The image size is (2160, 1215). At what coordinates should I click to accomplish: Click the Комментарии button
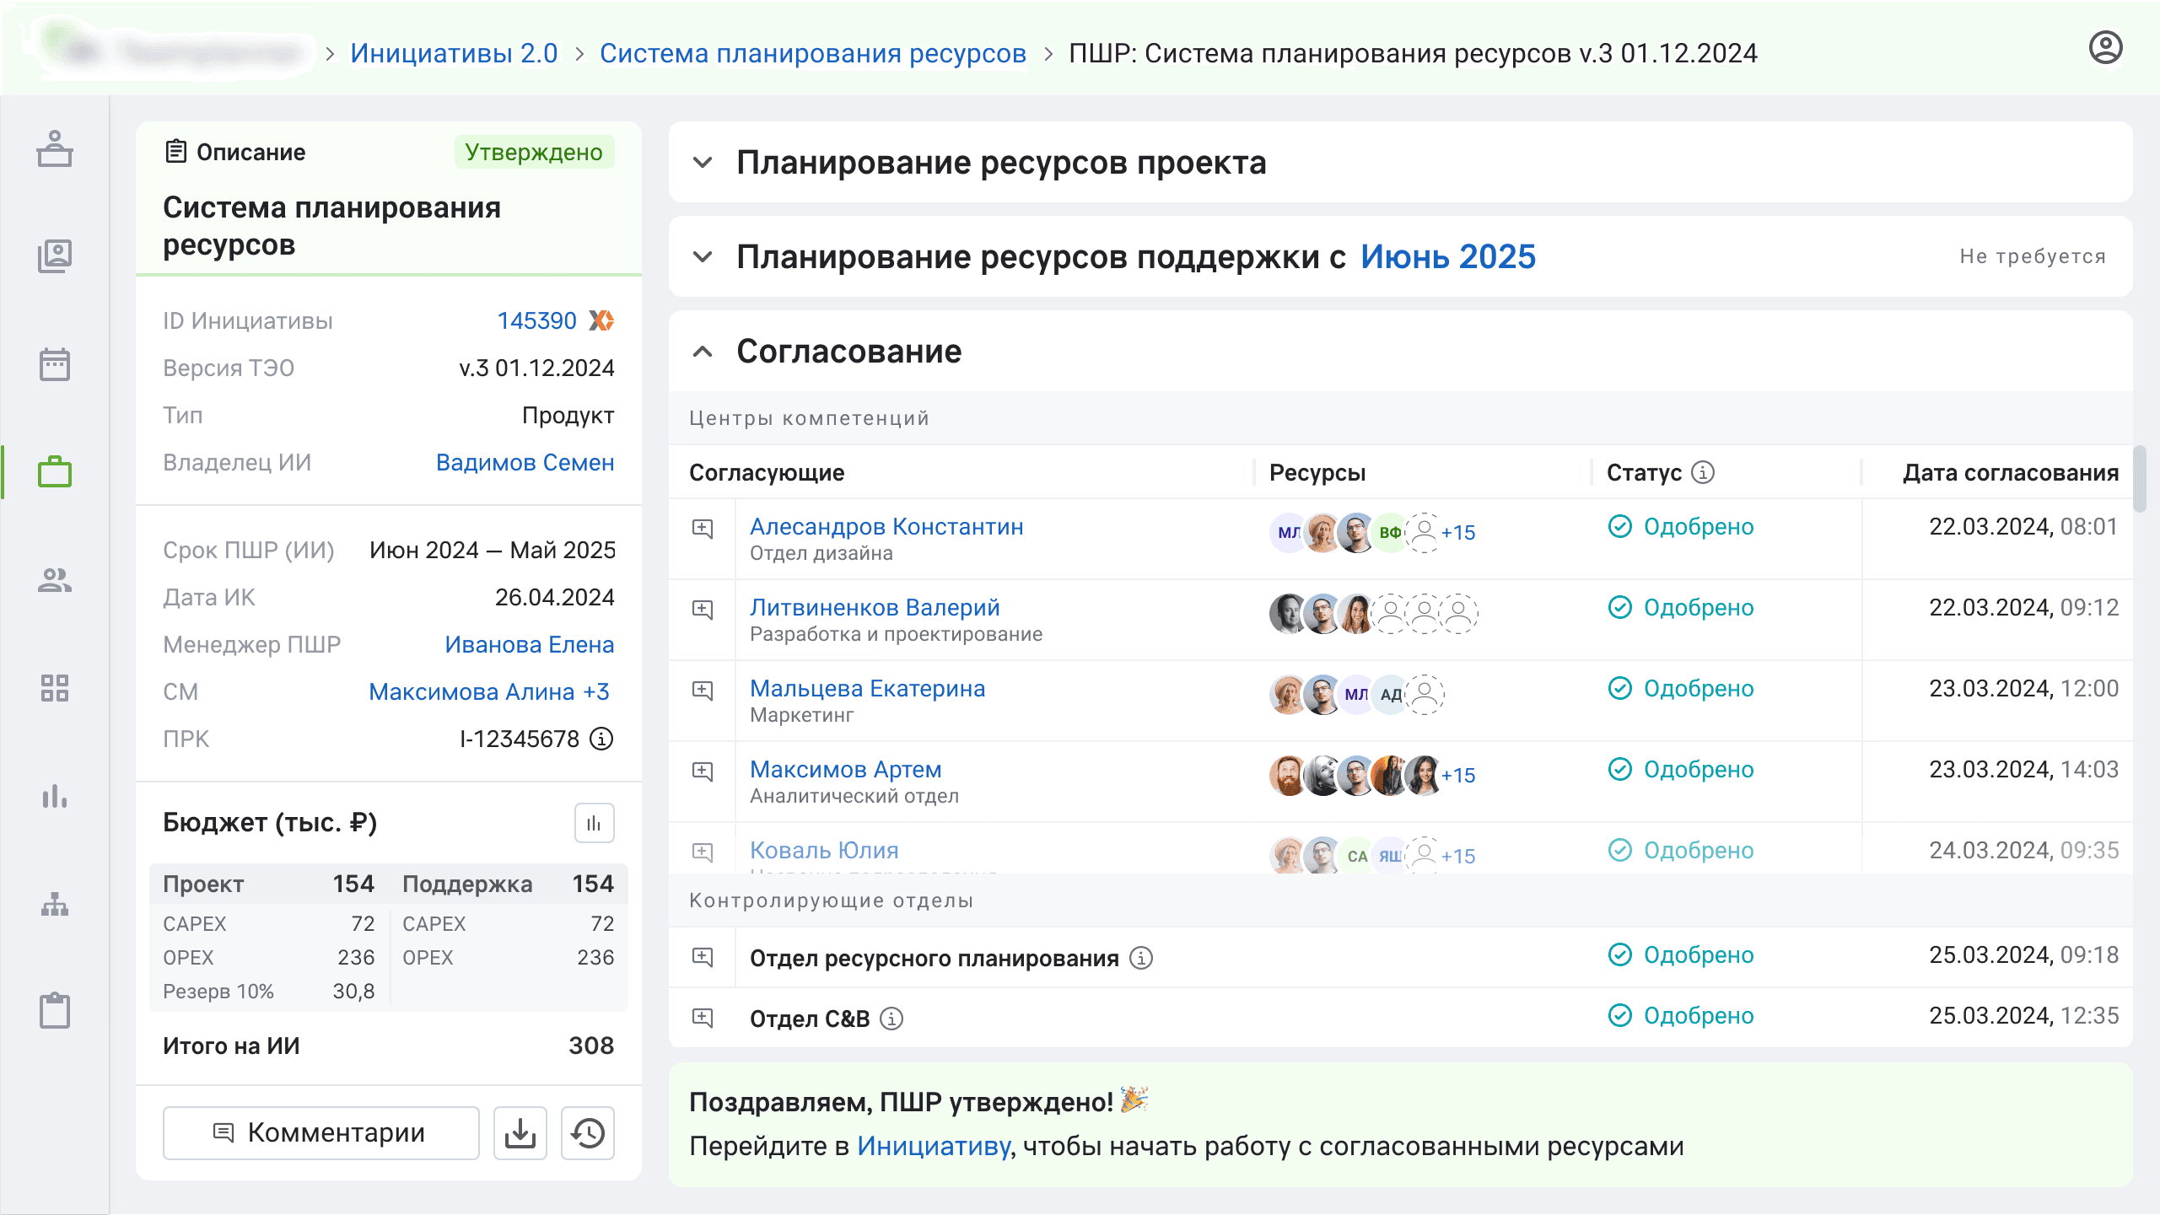click(320, 1133)
